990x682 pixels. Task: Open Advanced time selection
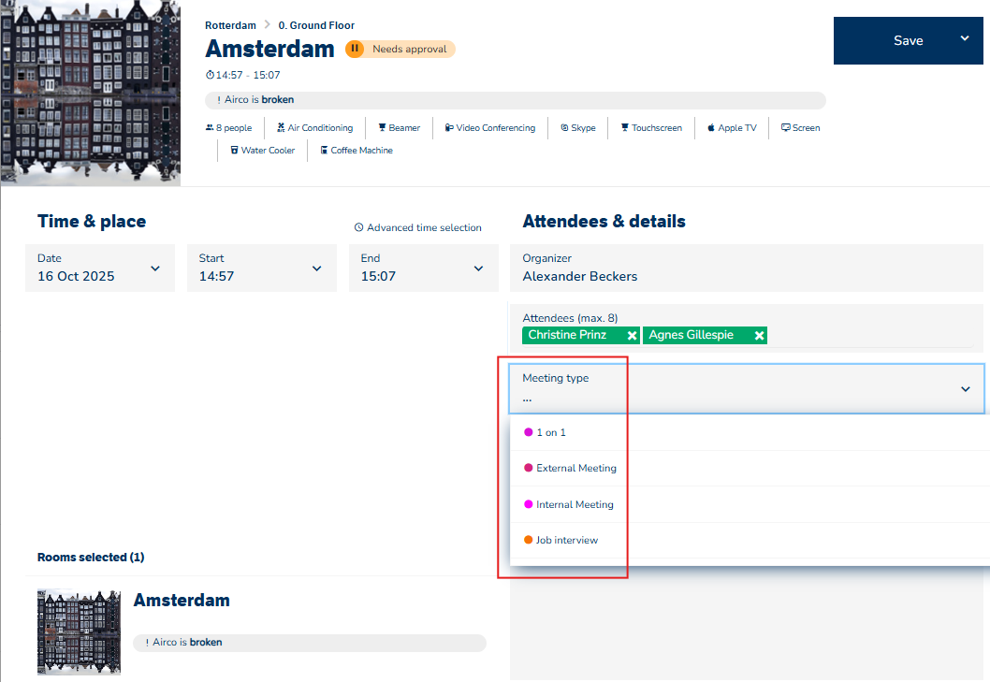pyautogui.click(x=417, y=227)
